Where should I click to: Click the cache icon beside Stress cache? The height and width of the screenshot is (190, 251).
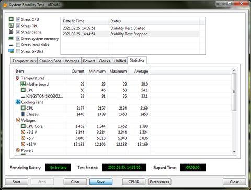[11, 32]
